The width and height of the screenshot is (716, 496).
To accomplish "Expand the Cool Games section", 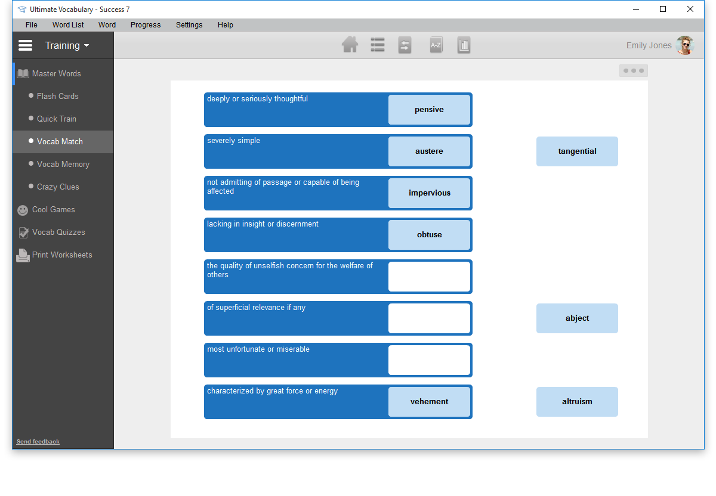I will point(54,210).
